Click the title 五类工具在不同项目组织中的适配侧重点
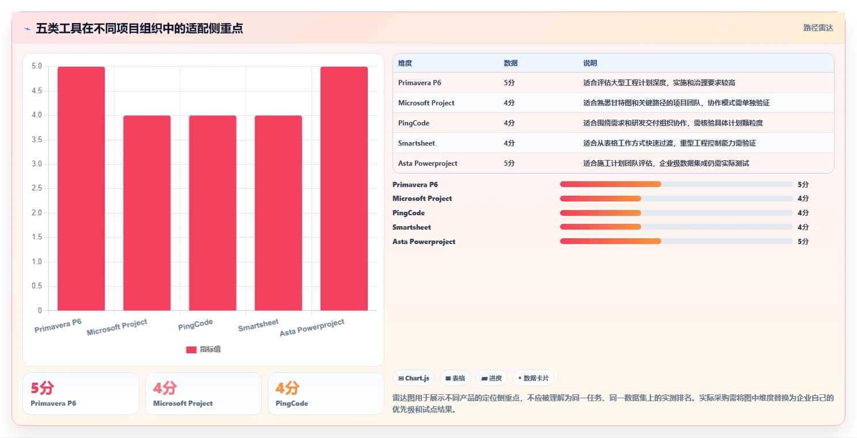 pos(139,28)
